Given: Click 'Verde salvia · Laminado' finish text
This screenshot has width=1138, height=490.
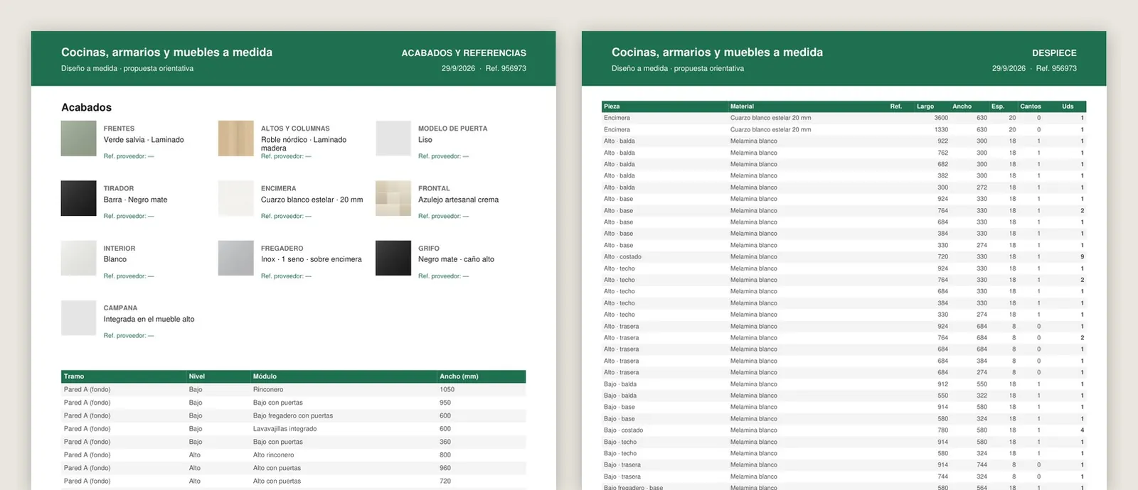Looking at the screenshot, I should point(144,140).
